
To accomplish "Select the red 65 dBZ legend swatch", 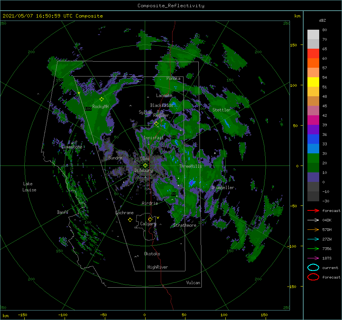I will (x=313, y=53).
